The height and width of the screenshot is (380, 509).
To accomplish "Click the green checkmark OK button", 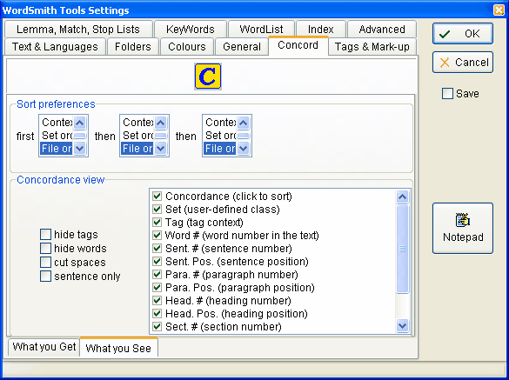I will [x=463, y=33].
